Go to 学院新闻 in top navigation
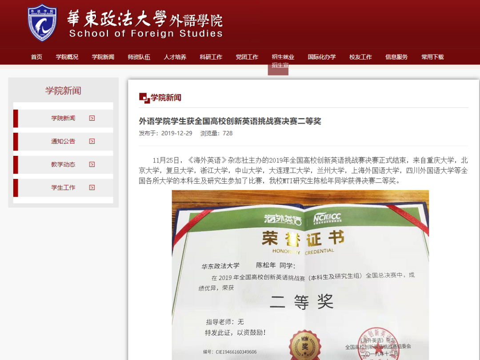This screenshot has width=480, height=360. pos(103,57)
